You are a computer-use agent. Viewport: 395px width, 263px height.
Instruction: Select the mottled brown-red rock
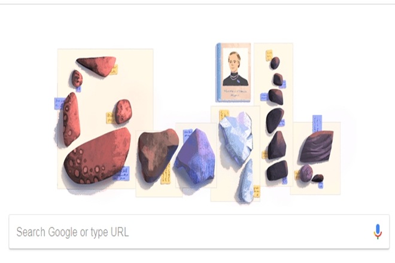click(157, 155)
